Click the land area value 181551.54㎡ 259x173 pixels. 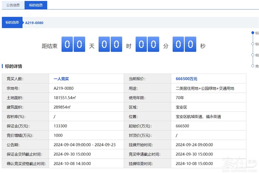(x=65, y=98)
